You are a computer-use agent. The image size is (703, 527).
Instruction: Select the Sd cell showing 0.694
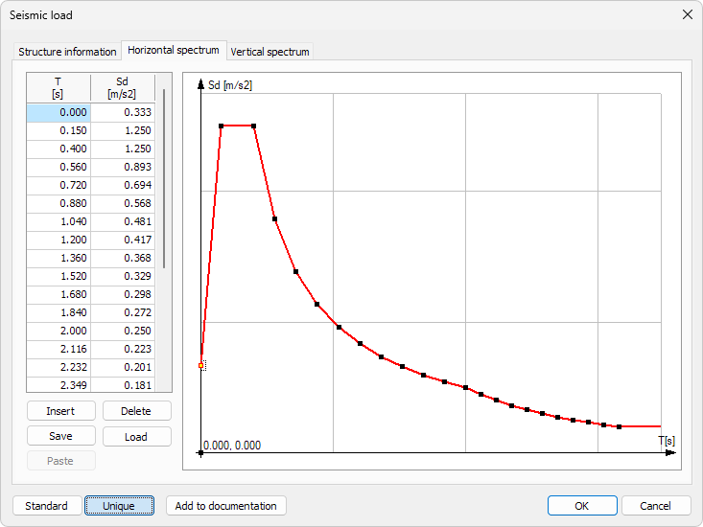click(x=123, y=185)
